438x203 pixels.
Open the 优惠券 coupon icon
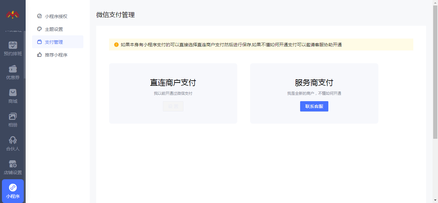coord(13,69)
